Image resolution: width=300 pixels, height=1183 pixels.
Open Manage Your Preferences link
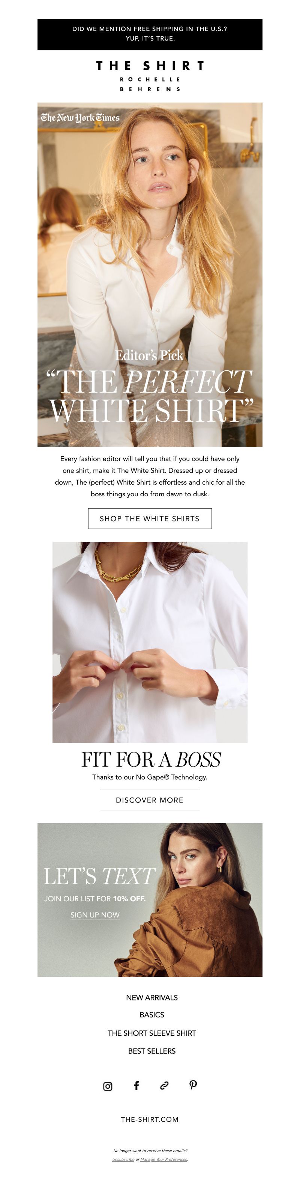tap(164, 1160)
